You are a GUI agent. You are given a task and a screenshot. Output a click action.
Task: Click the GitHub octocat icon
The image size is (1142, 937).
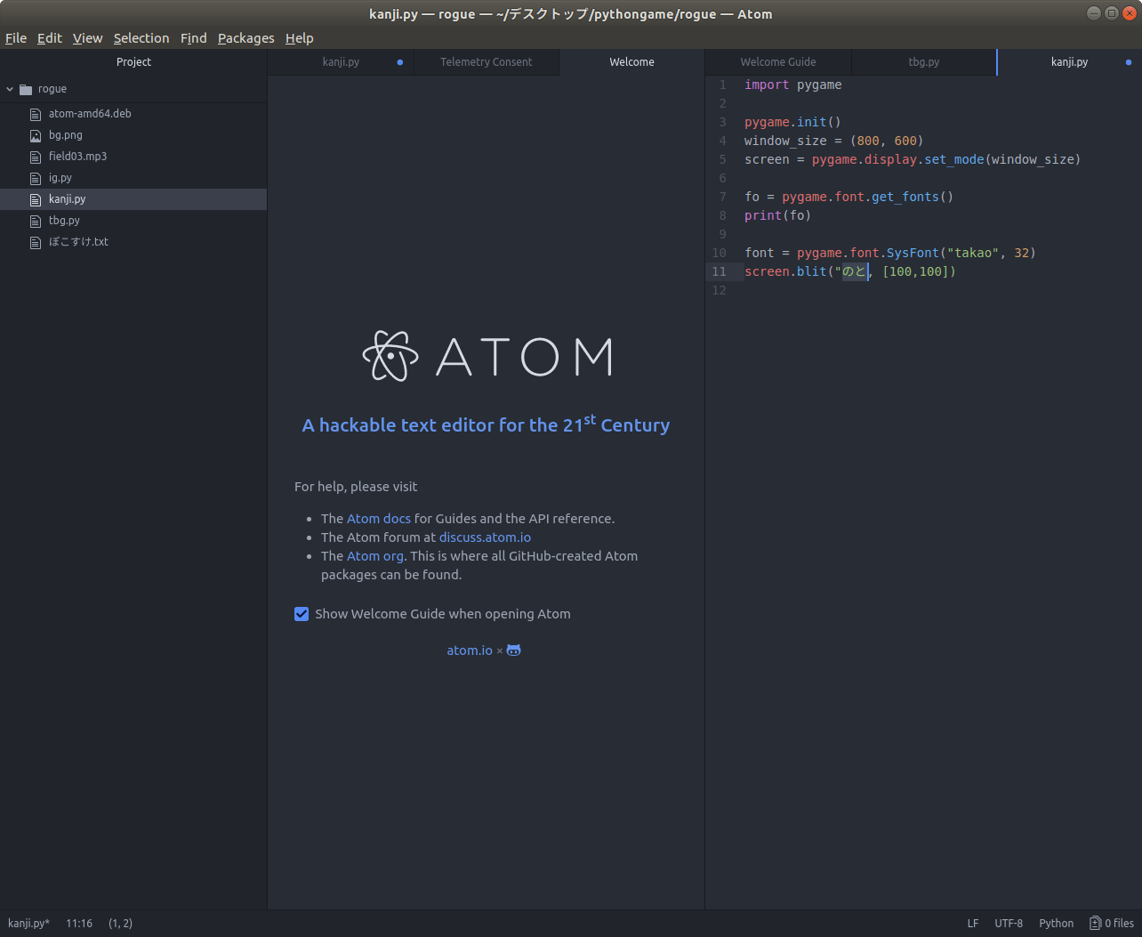click(x=514, y=650)
